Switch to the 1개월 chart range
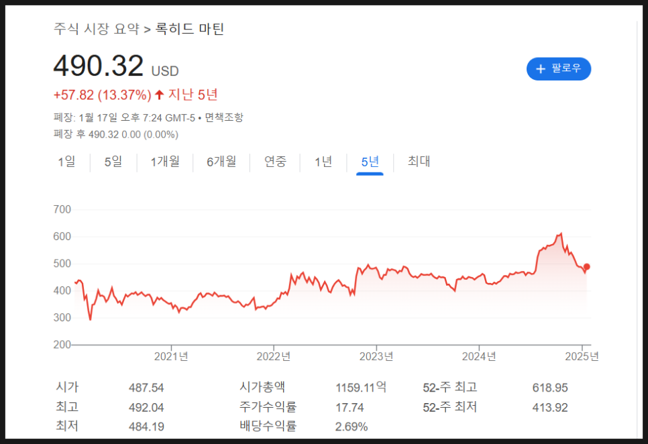This screenshot has width=648, height=444. [165, 162]
